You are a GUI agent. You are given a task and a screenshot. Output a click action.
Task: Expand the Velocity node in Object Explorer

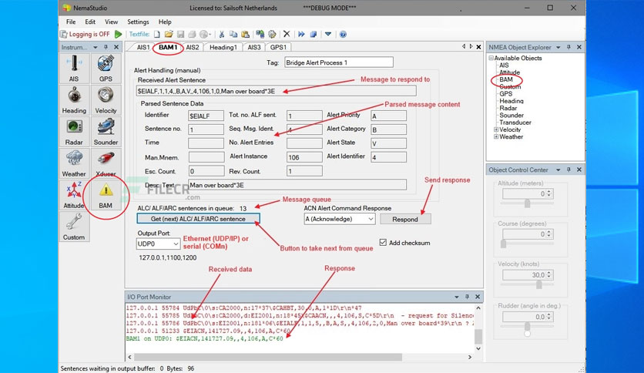(496, 129)
